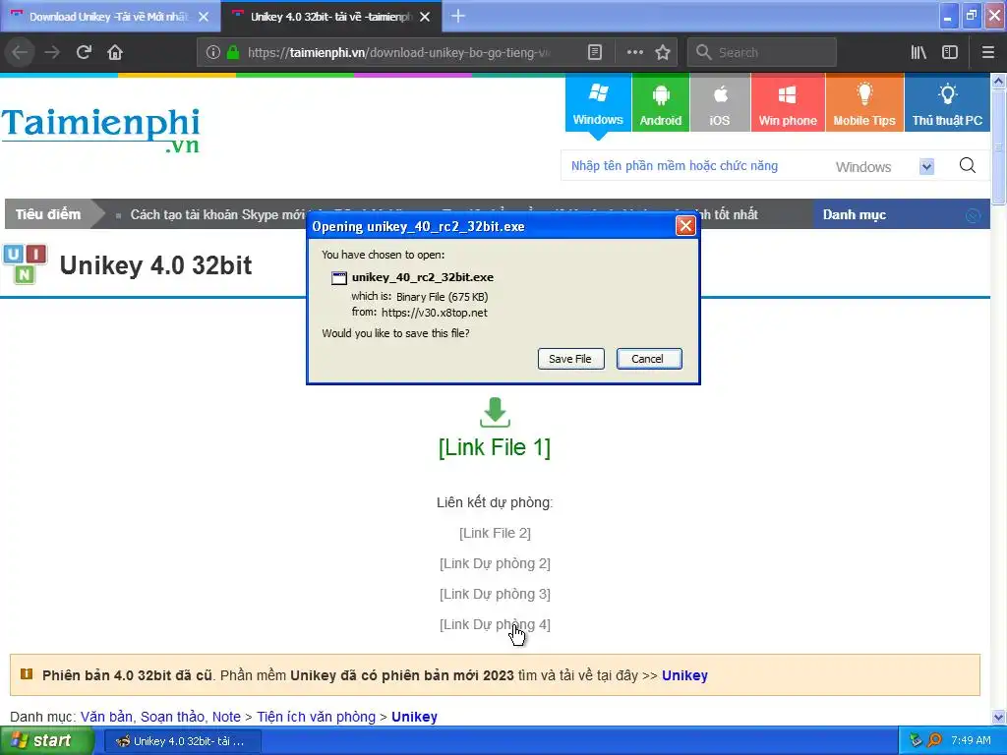Open the Win phone category
Screen dimensions: 1007x755
pos(788,102)
